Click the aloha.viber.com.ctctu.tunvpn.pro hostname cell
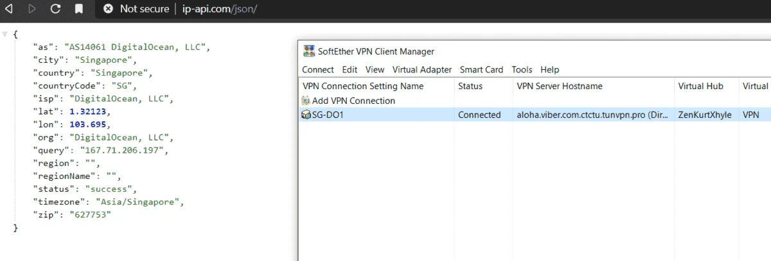Image resolution: width=771 pixels, height=261 pixels. (593, 115)
